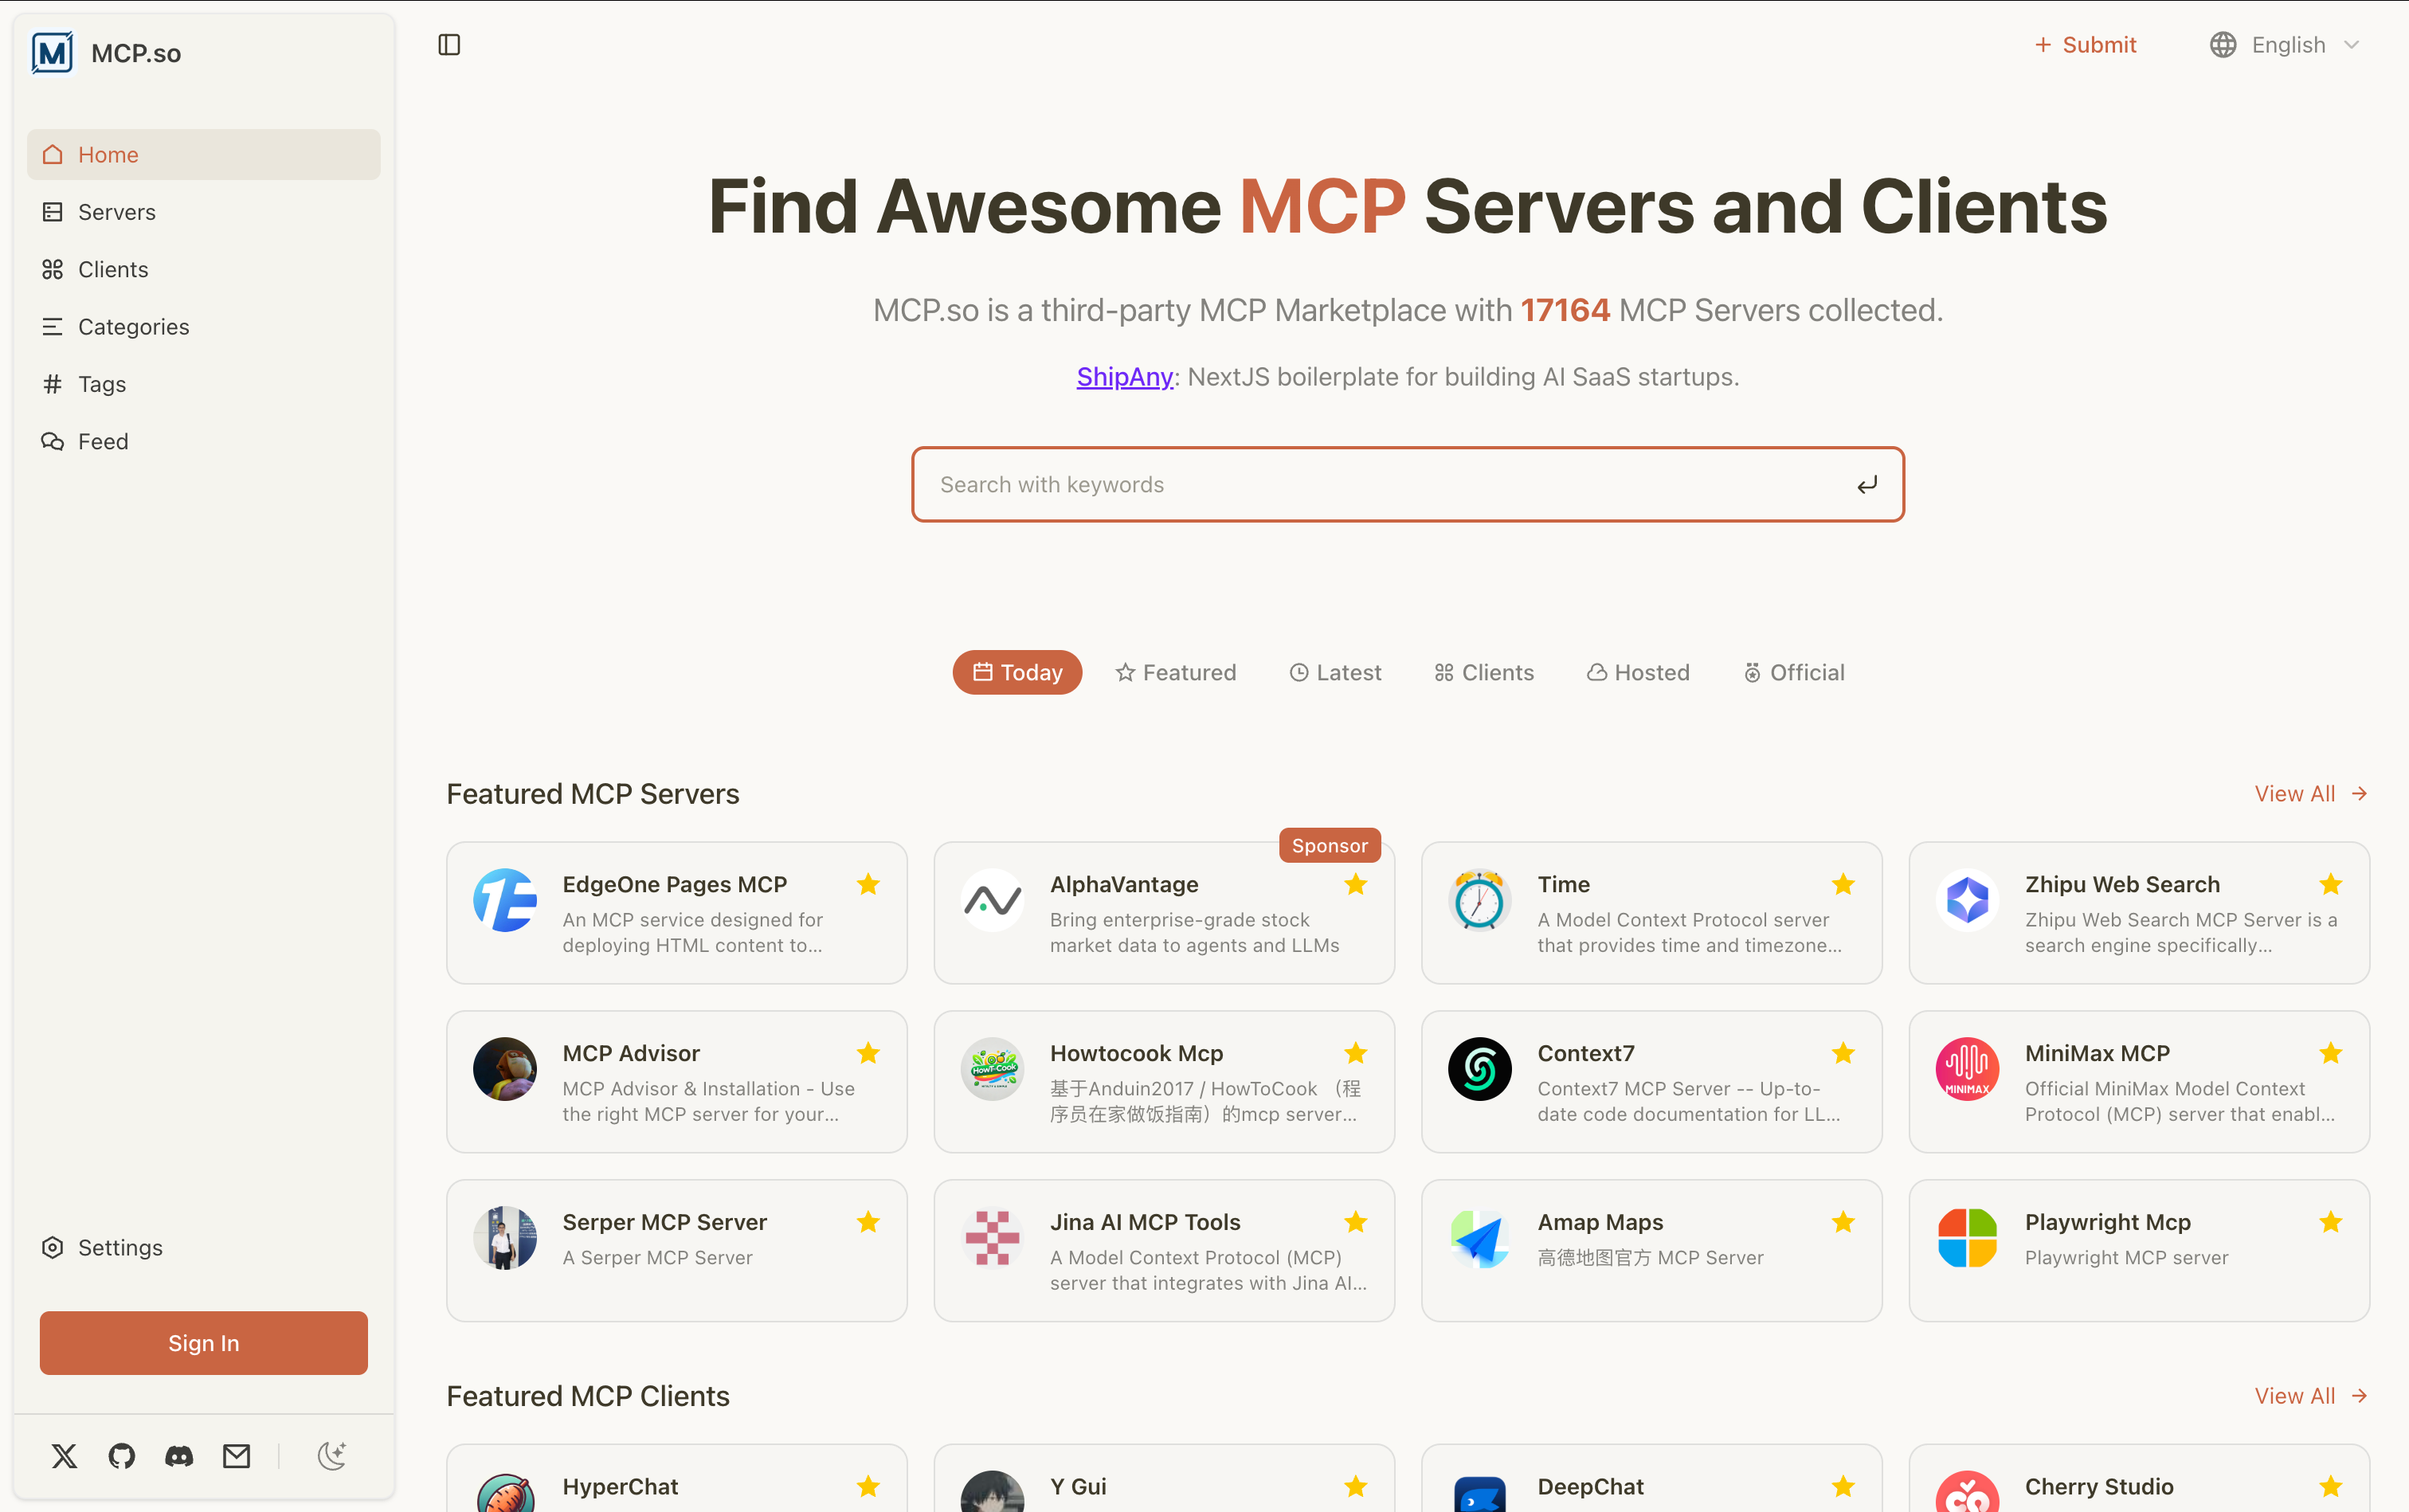2409x1512 pixels.
Task: Click the MCP Advisor title
Action: 631,1053
